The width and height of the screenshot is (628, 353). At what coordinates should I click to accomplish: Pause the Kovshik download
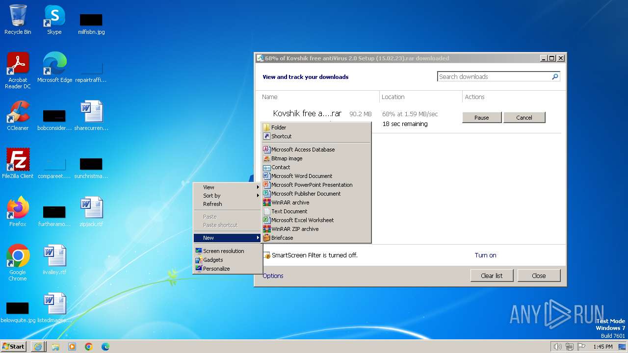click(482, 118)
